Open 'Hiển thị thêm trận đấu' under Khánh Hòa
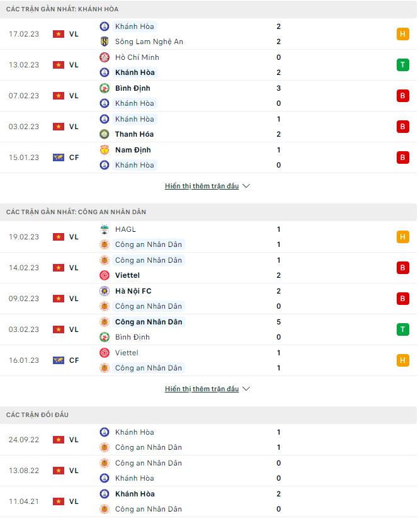Image resolution: width=420 pixels, height=521 pixels. pyautogui.click(x=201, y=186)
